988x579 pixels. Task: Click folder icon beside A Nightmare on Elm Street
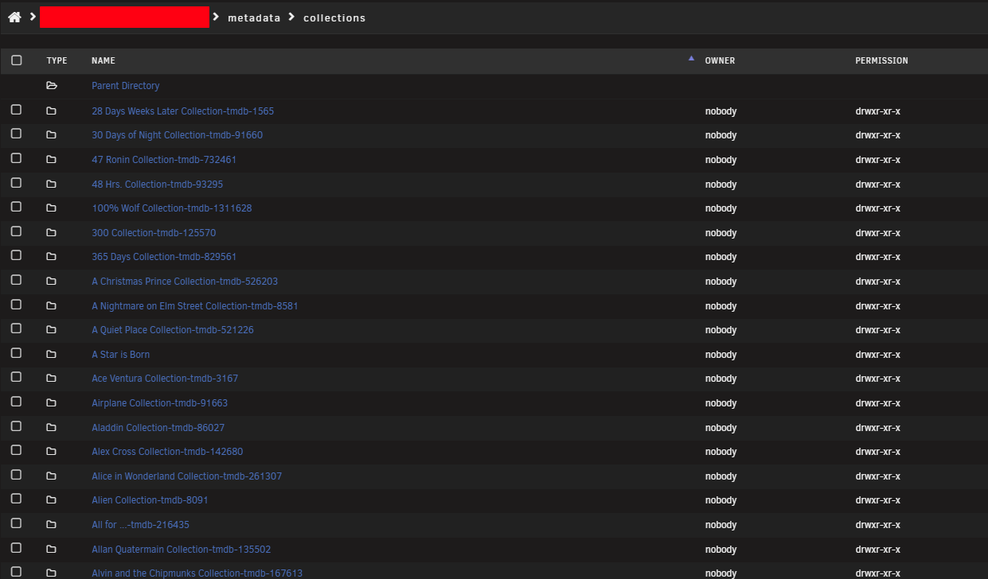(52, 305)
